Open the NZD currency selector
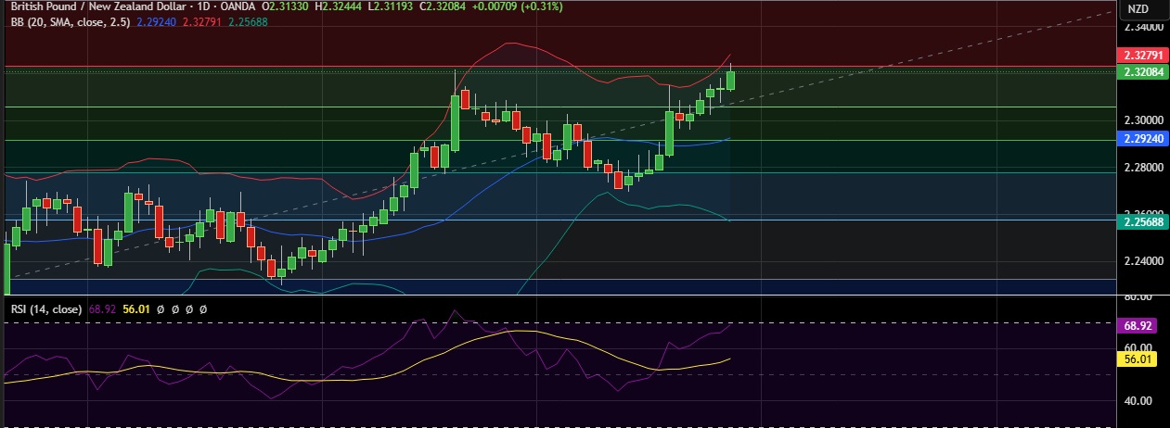The image size is (1170, 428). pyautogui.click(x=1140, y=9)
